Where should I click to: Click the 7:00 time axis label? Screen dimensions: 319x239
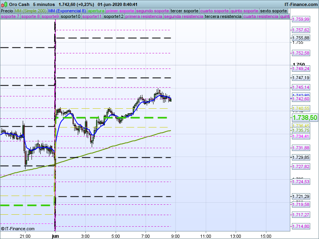(146, 236)
